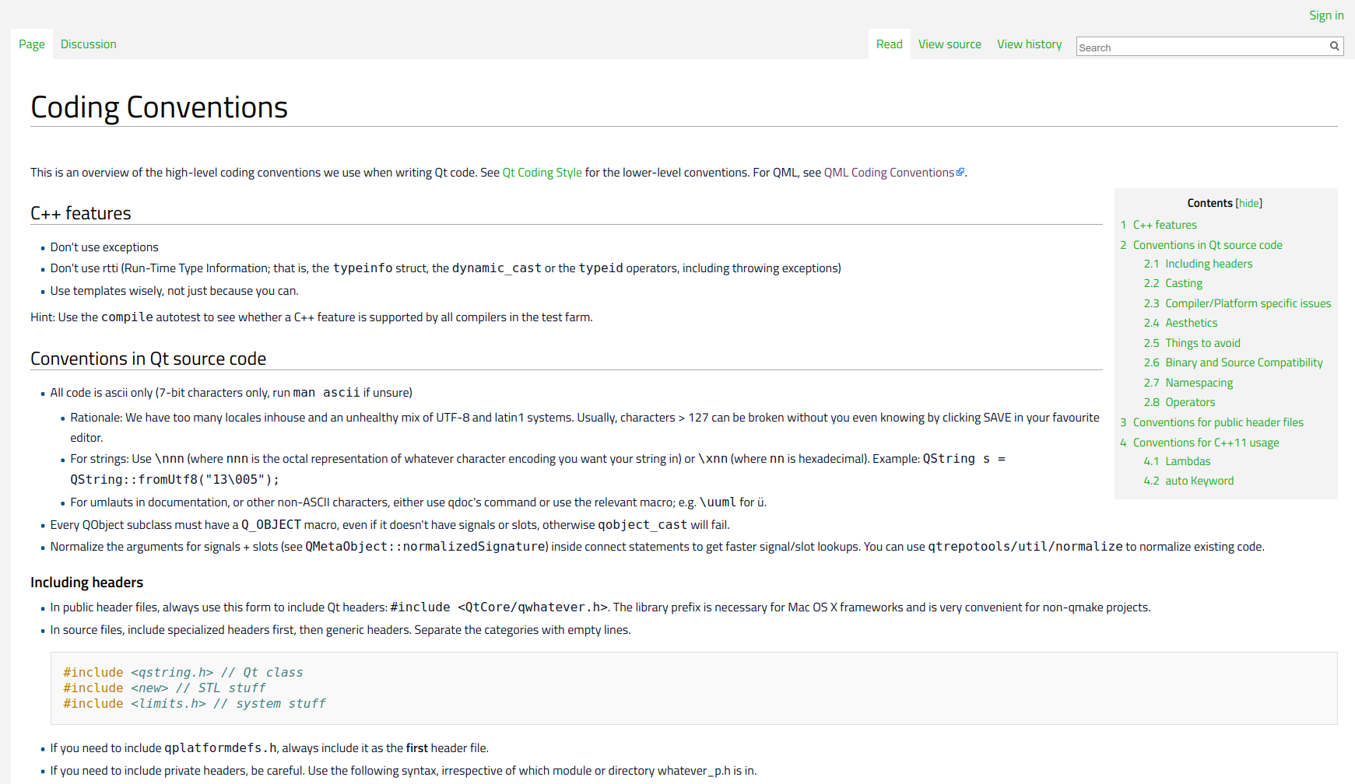Click the 'qplatformdefs.h' code text

(220, 748)
